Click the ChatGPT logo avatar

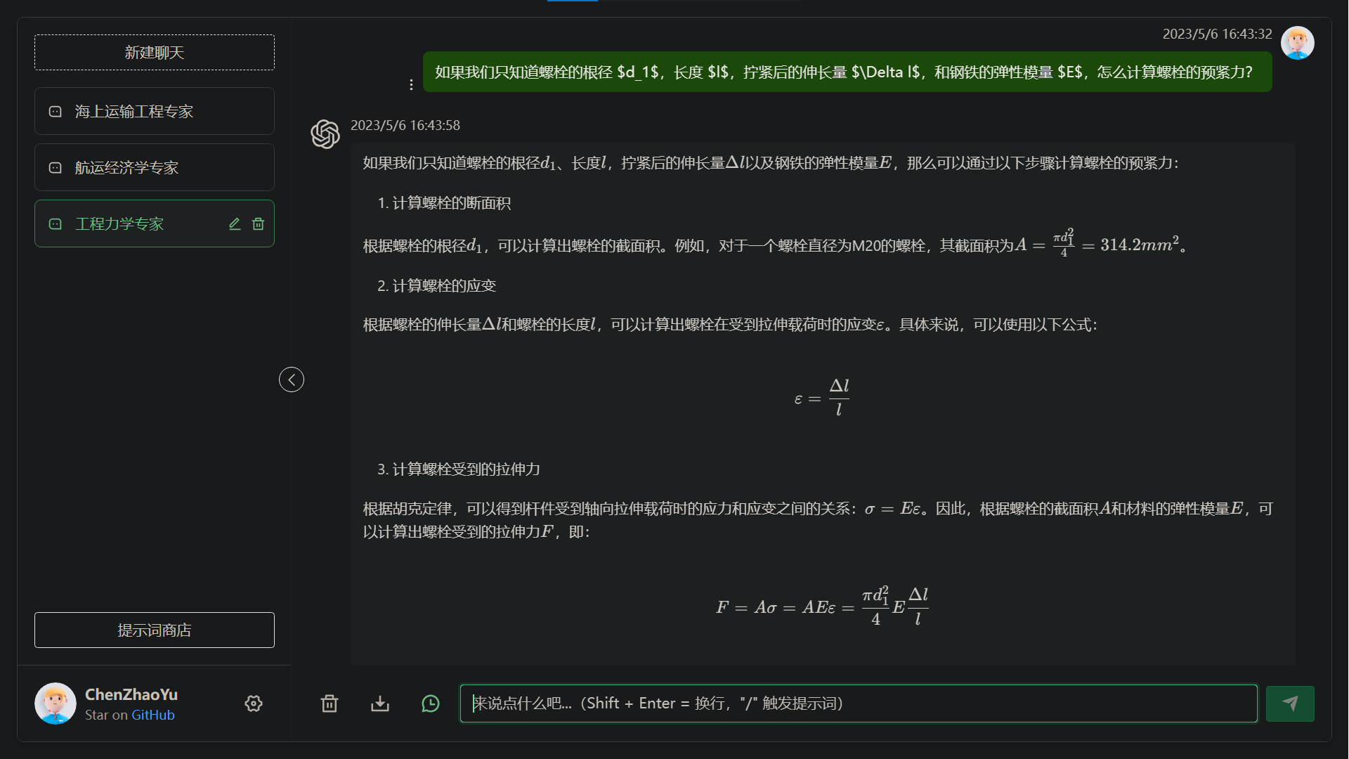325,134
